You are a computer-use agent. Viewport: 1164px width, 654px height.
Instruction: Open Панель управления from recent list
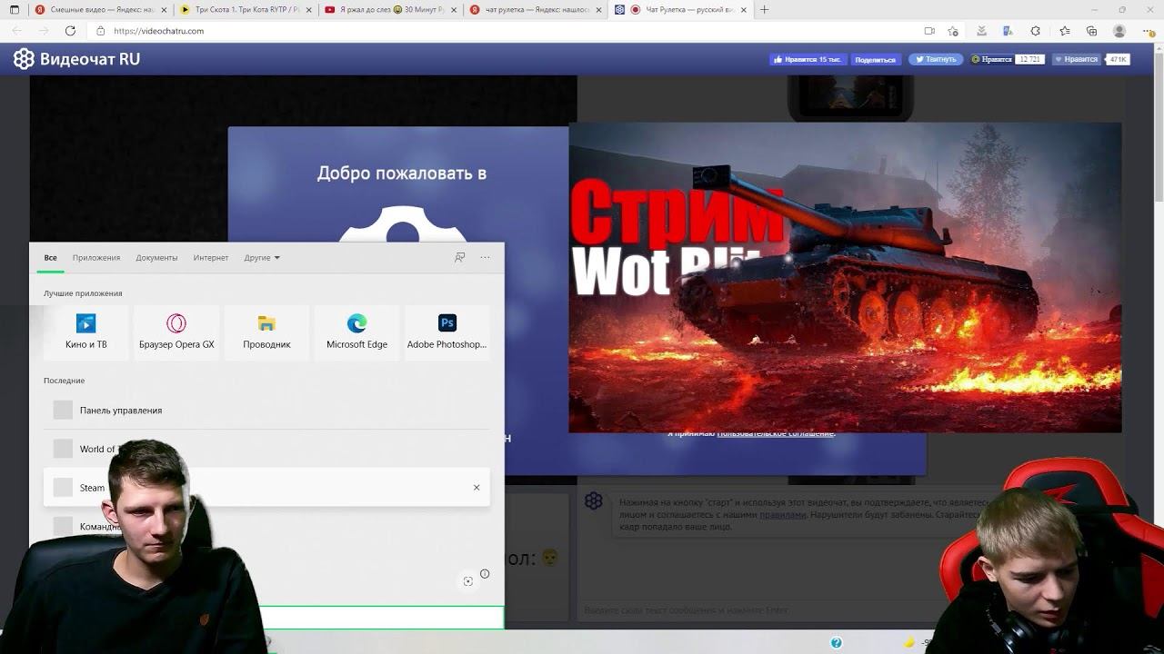click(x=266, y=411)
